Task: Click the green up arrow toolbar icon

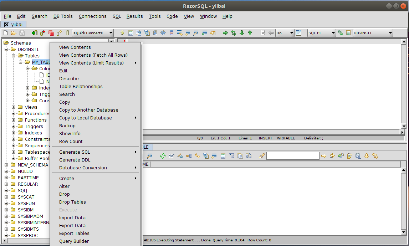Action: pos(250,33)
